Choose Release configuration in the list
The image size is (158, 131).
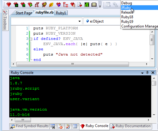(139, 12)
